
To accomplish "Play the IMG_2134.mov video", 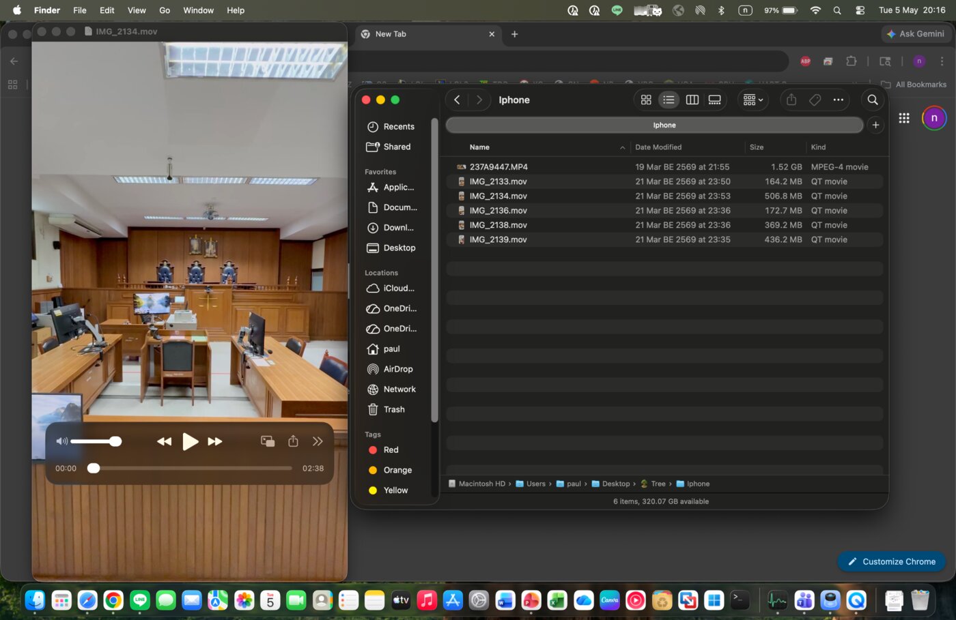I will tap(190, 442).
